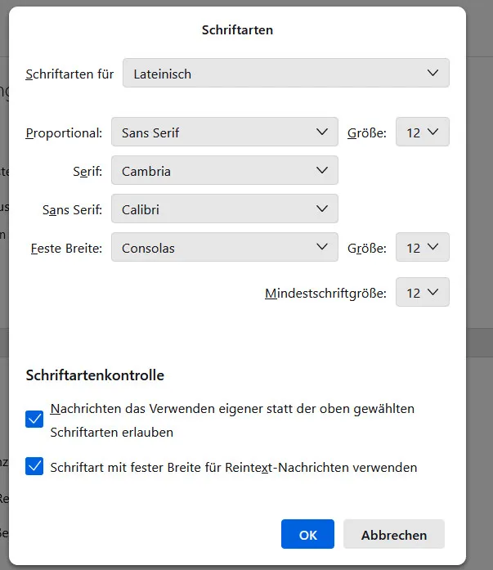Open the Schriftarten für Lateinisch dropdown
Image resolution: width=493 pixels, height=570 pixels.
[x=286, y=73]
